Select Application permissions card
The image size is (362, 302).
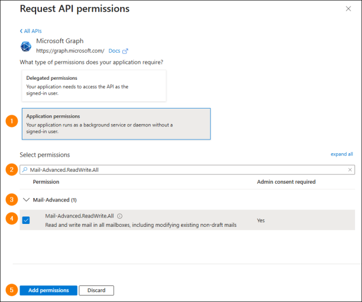click(116, 124)
